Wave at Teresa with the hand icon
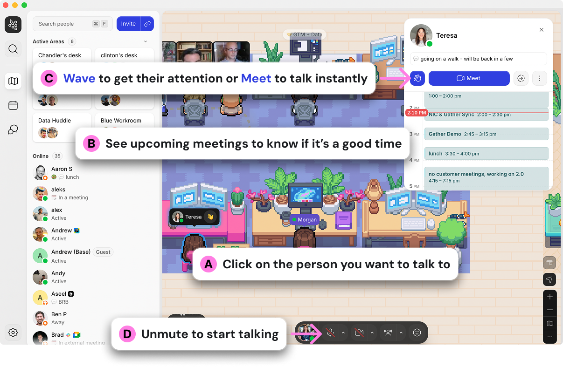Screen dimensions: 563x367 (417, 78)
